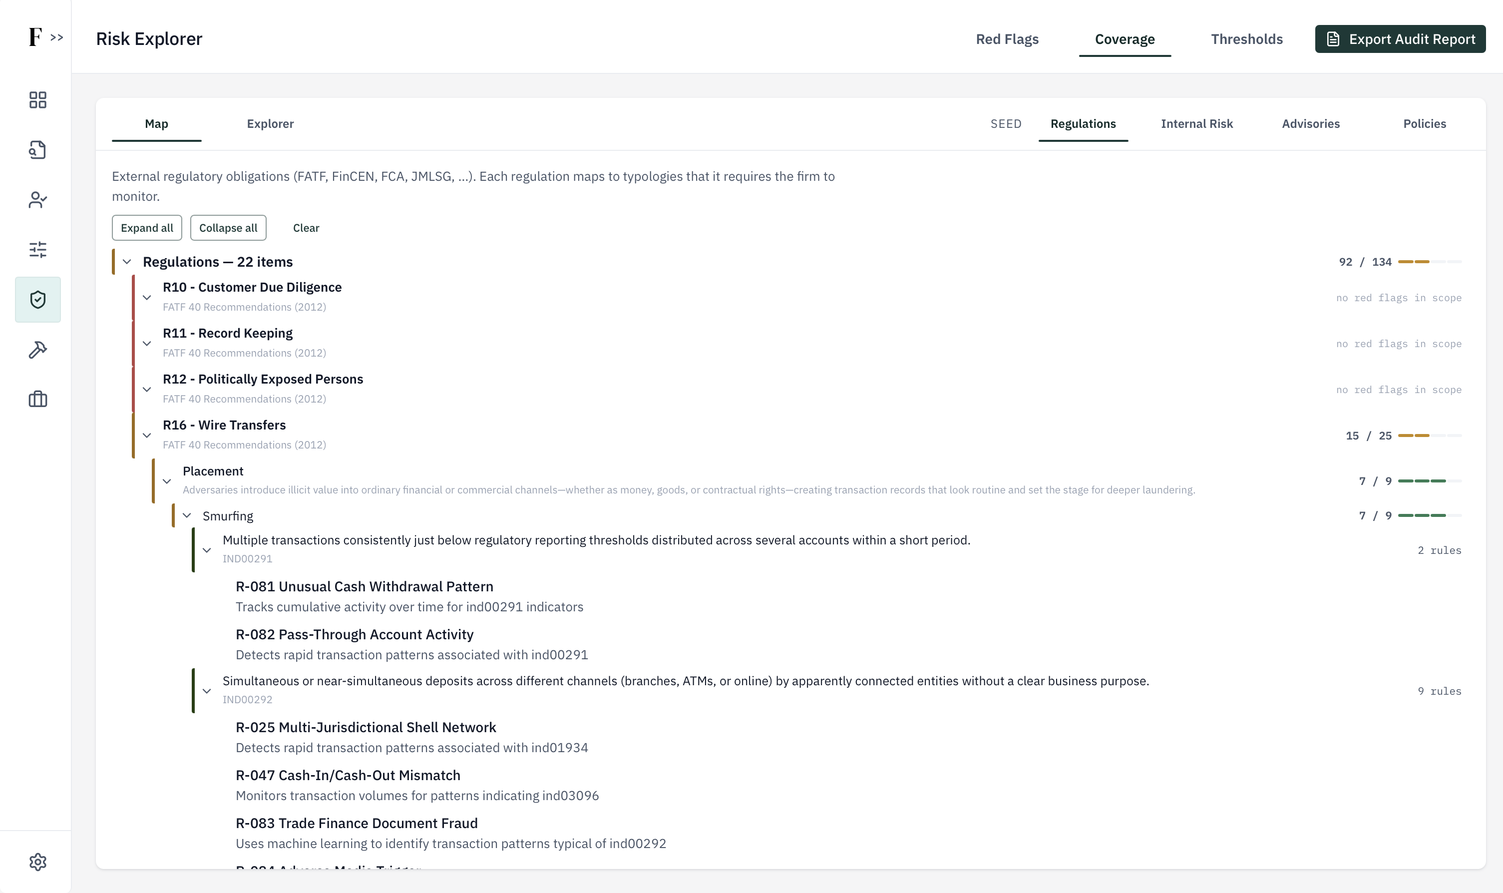Open the document search icon in sidebar
Viewport: 1503px width, 893px height.
pyautogui.click(x=38, y=150)
